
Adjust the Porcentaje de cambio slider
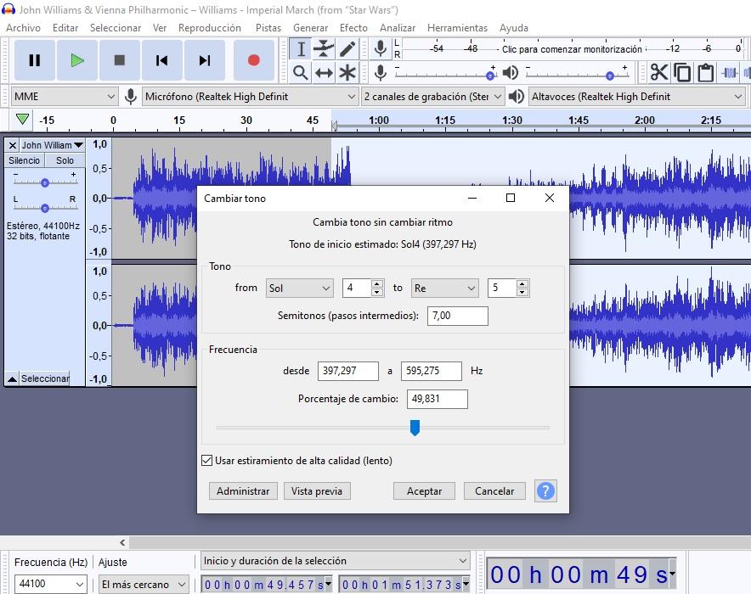pyautogui.click(x=415, y=429)
